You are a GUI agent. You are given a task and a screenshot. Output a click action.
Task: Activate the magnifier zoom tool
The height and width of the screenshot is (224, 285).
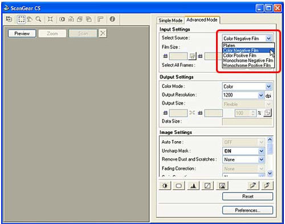click(38, 19)
